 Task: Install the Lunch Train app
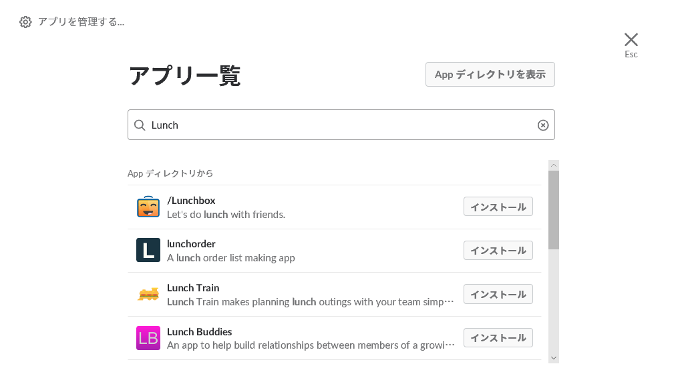coord(498,294)
